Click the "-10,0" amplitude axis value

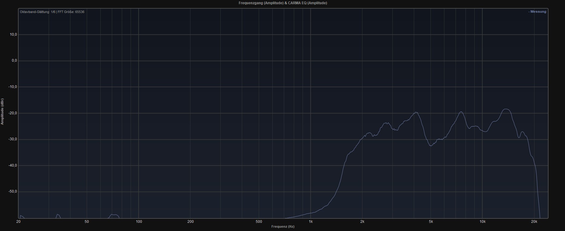tap(13, 87)
